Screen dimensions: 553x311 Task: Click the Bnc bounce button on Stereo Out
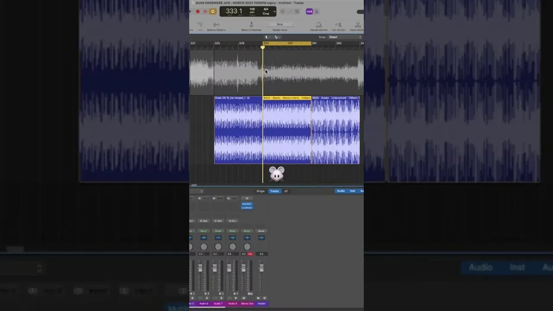point(250,294)
